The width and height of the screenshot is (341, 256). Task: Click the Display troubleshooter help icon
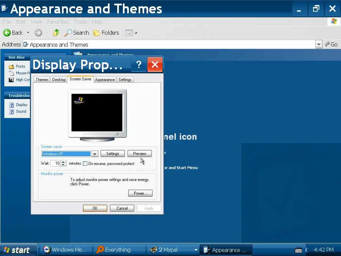point(12,105)
